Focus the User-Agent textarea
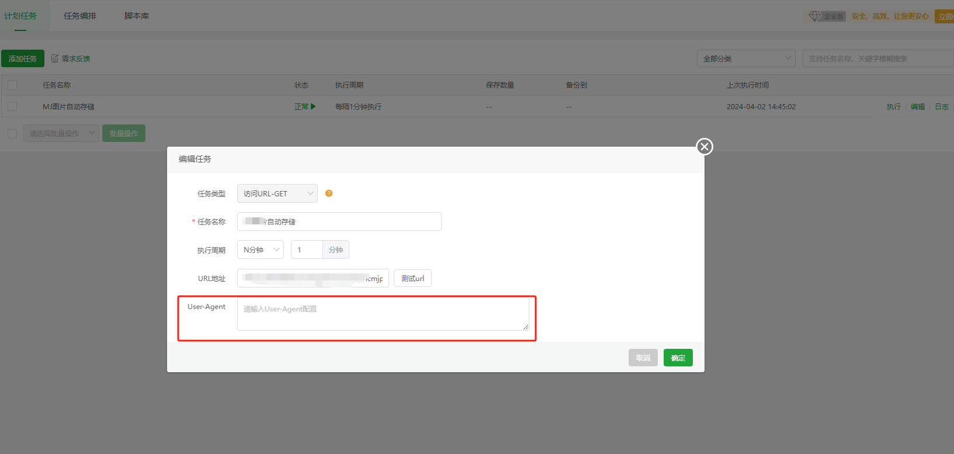The image size is (954, 454). pyautogui.click(x=383, y=314)
